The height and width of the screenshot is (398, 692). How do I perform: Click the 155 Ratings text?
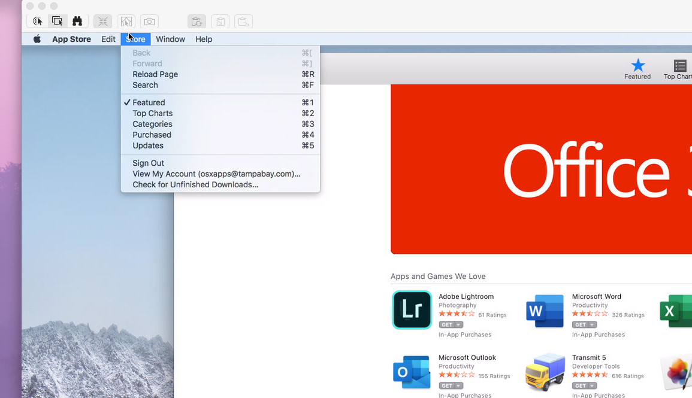(x=494, y=376)
